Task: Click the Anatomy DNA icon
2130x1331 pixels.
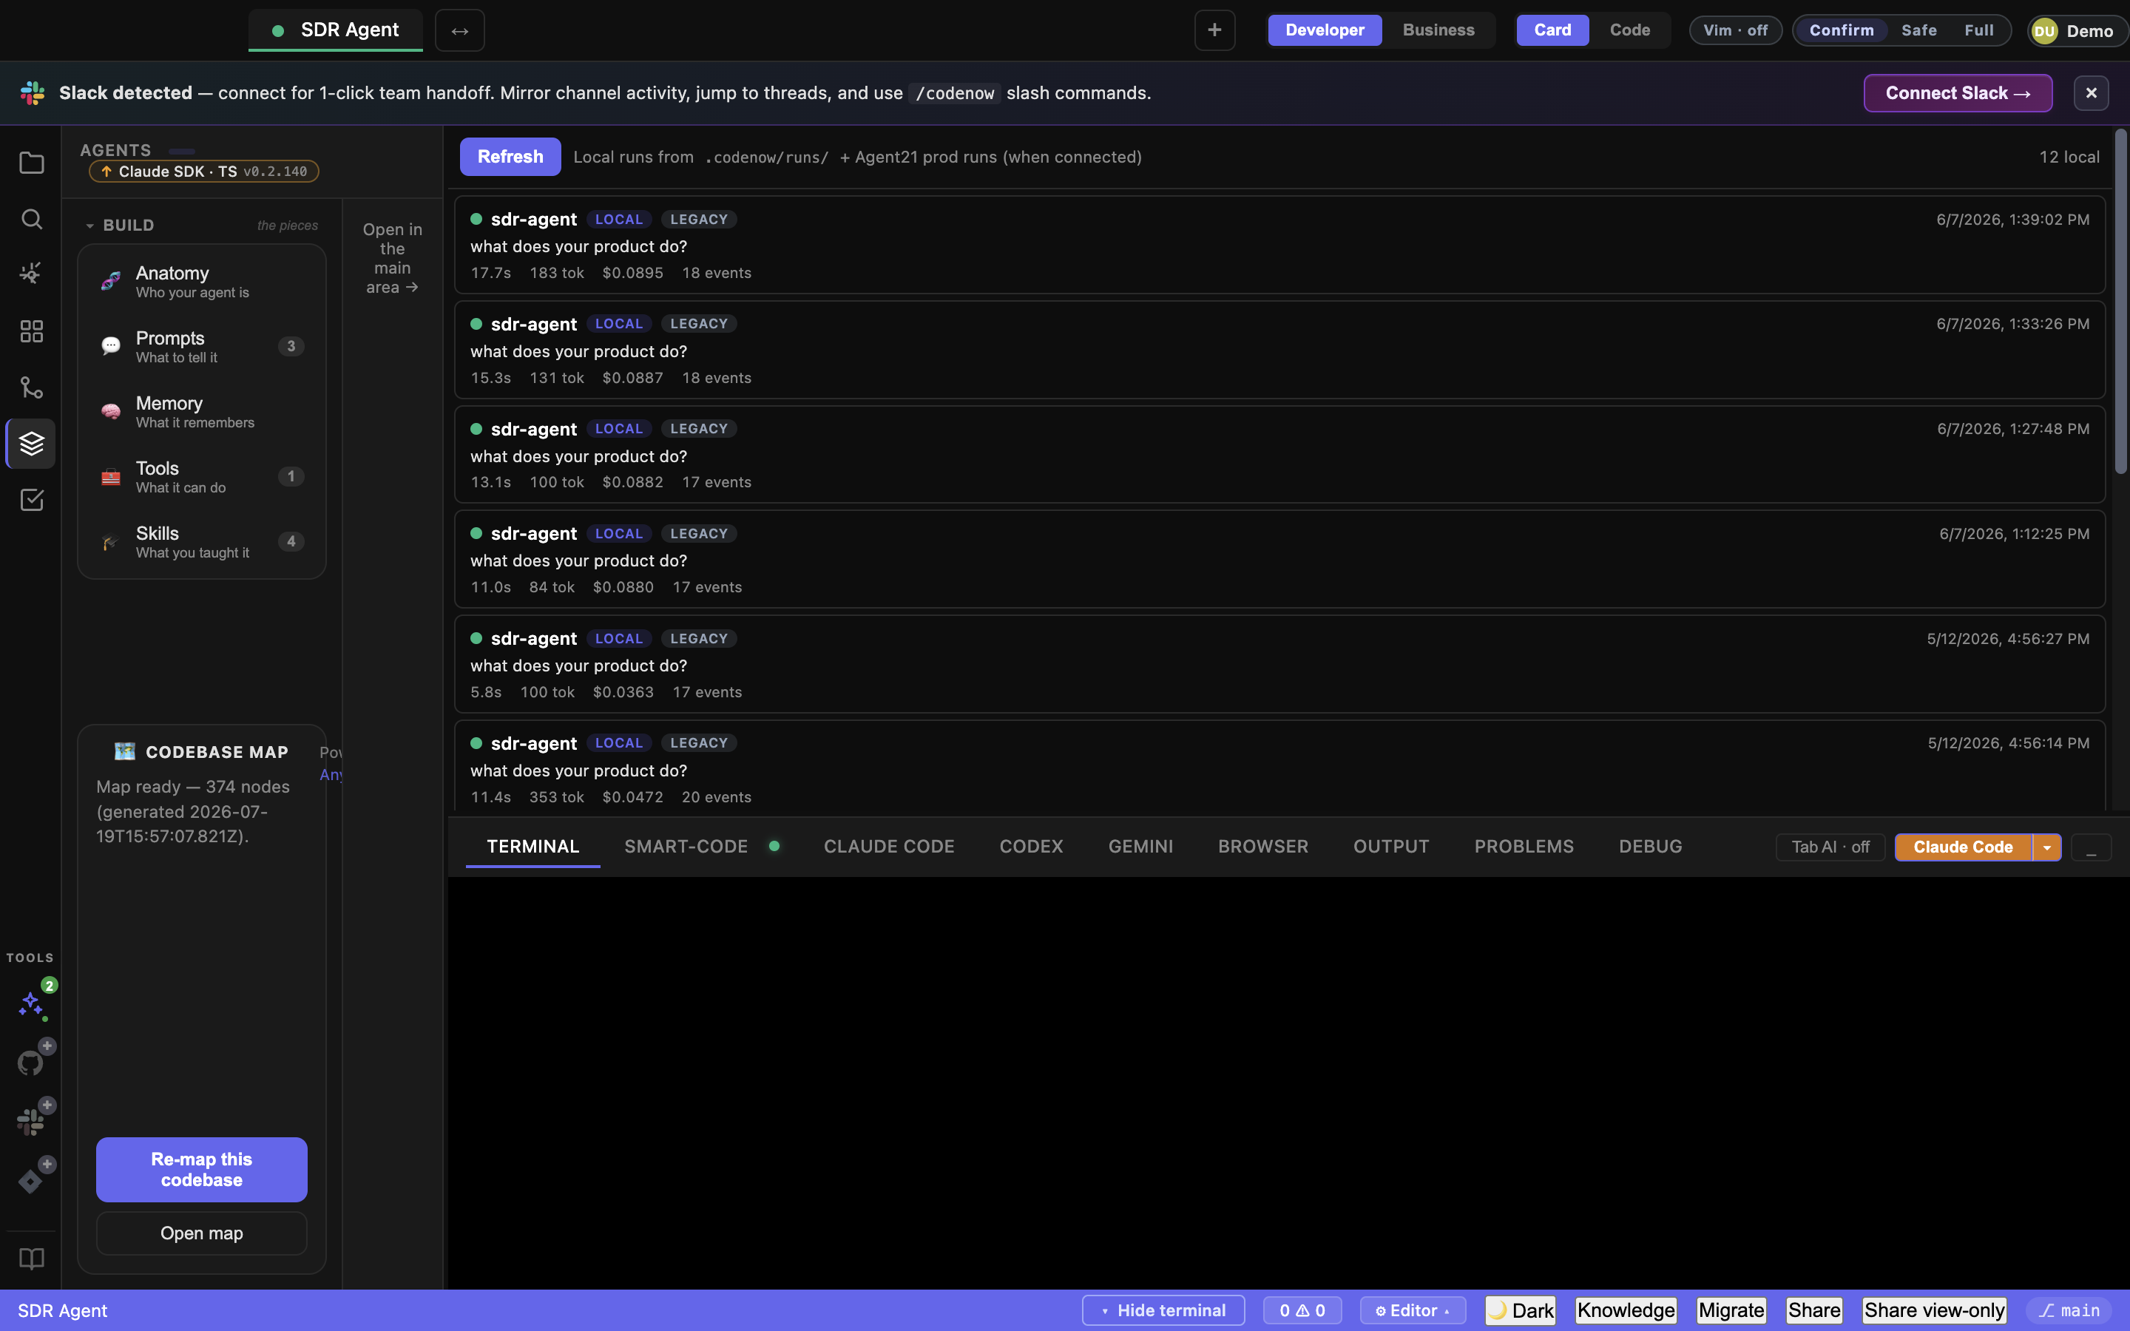Action: [x=111, y=281]
